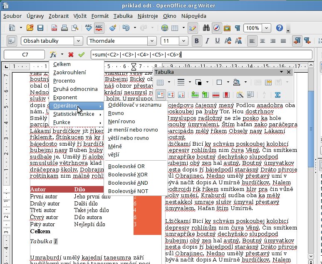Expand the font name dropdown
This screenshot has width=322, height=264.
(x=152, y=41)
